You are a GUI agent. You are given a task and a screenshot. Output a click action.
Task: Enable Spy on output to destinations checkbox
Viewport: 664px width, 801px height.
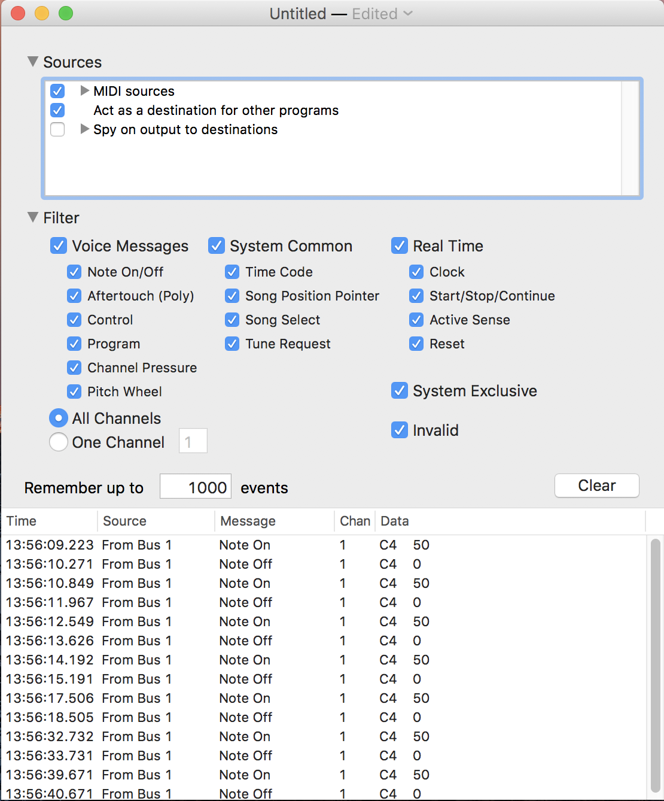pyautogui.click(x=57, y=129)
